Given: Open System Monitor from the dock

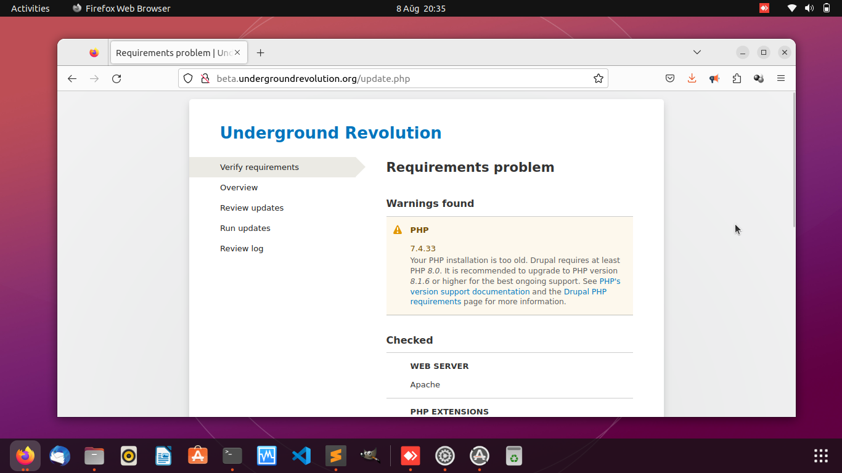Looking at the screenshot, I should tap(267, 456).
